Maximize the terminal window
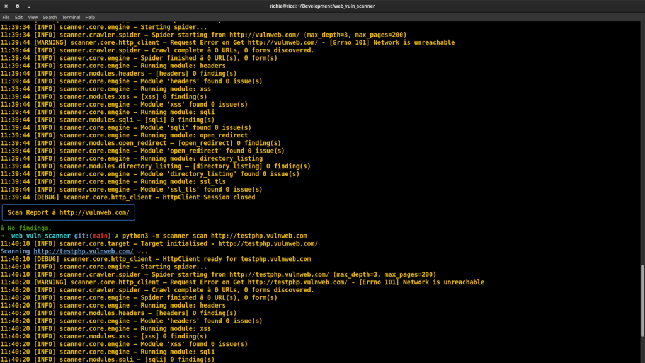645x363 pixels. pos(17,6)
